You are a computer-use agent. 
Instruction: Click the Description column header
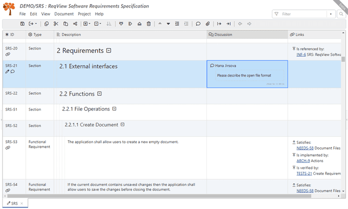point(130,35)
